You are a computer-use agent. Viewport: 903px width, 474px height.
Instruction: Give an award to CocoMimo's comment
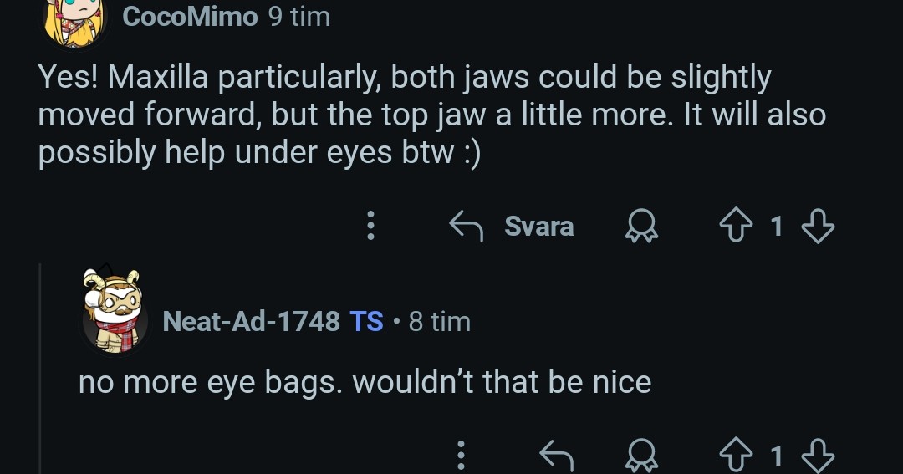(641, 225)
